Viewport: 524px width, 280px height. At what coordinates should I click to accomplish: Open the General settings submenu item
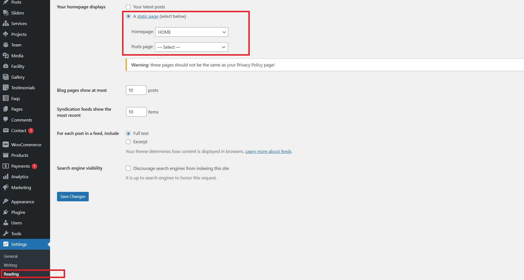click(11, 256)
